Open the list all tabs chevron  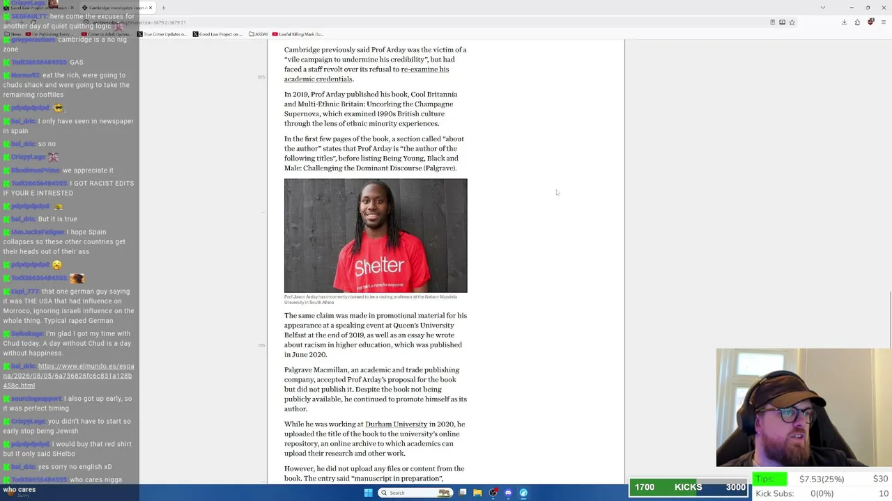822,8
